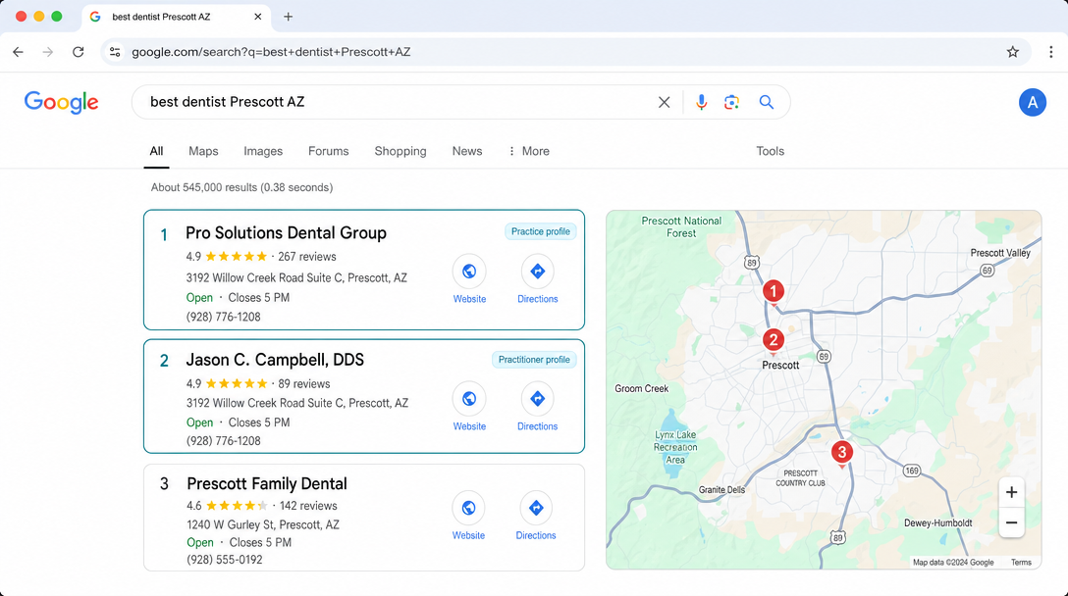Screen dimensions: 1068x596
Task: Get Directions icon for Jason C. Campbell, DDS
Action: 537,399
